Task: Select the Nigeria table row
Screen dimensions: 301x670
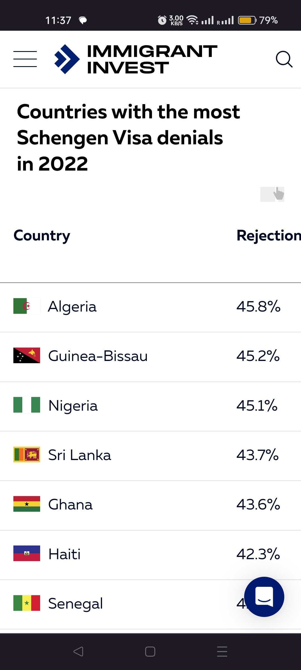Action: 151,406
